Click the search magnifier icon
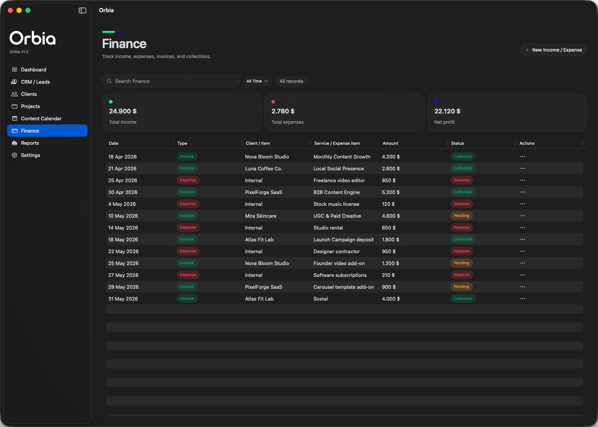The height and width of the screenshot is (427, 598). click(109, 81)
